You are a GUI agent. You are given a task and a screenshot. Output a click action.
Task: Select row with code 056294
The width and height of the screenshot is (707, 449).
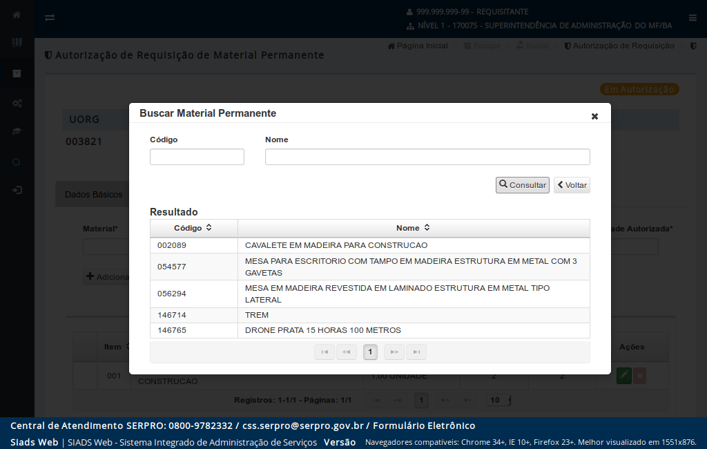tap(172, 294)
